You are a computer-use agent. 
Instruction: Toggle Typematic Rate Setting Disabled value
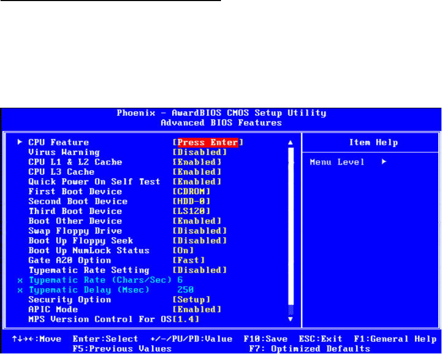(x=200, y=270)
